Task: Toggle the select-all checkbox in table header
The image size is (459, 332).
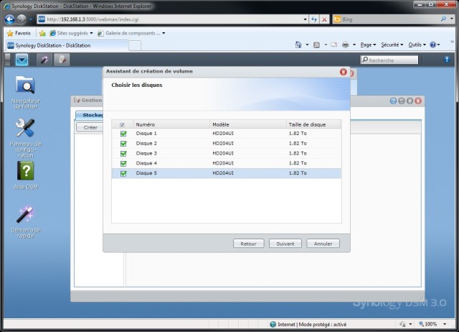Action: pyautogui.click(x=122, y=125)
